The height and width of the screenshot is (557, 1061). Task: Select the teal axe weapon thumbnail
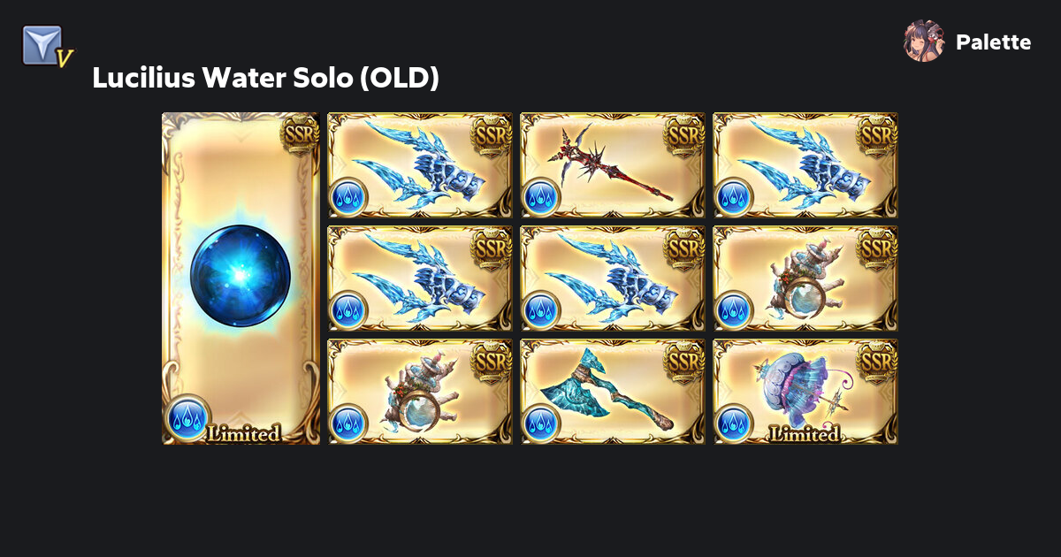[613, 392]
